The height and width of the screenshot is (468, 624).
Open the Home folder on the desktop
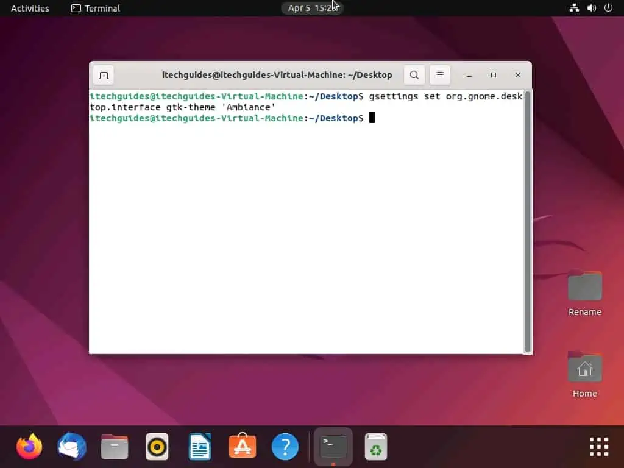click(584, 368)
